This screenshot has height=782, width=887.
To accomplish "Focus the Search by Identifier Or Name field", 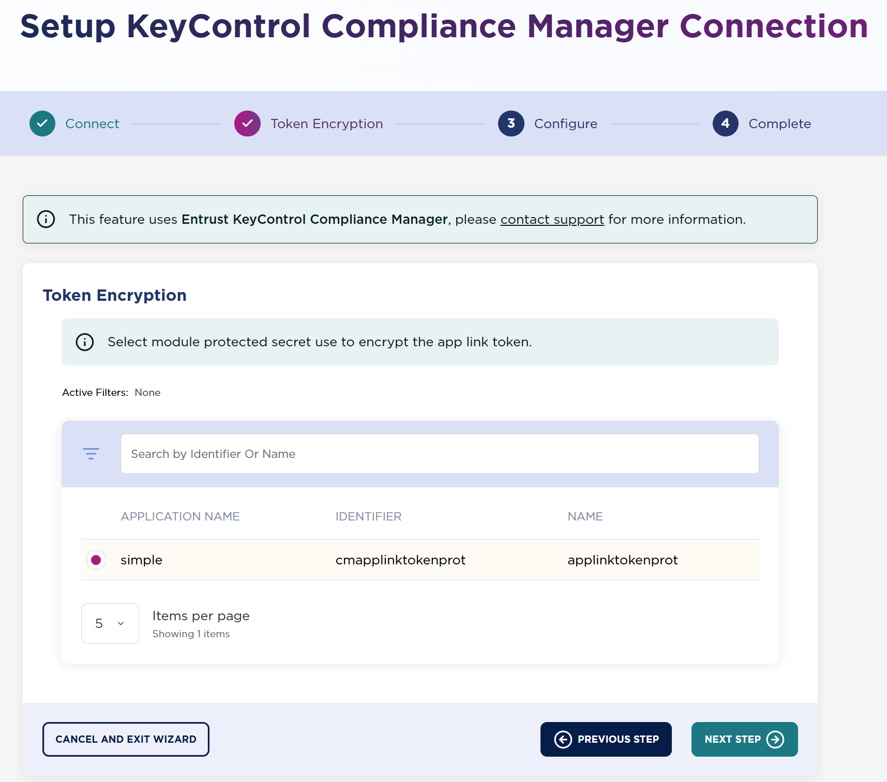I will pyautogui.click(x=440, y=454).
